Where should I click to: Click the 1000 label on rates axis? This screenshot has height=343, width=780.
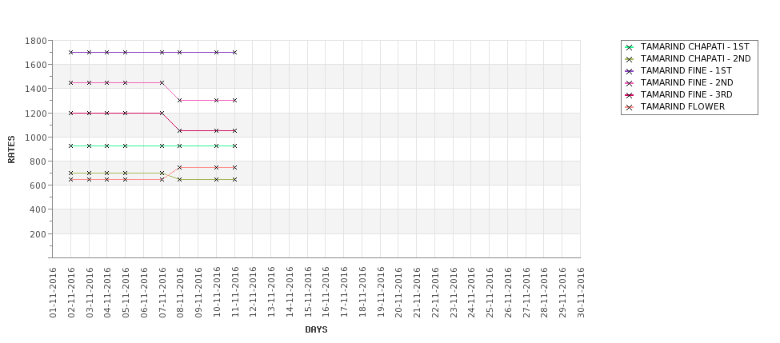click(35, 138)
